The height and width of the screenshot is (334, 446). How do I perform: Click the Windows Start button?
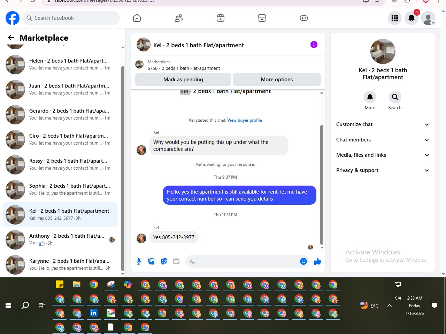[9, 306]
